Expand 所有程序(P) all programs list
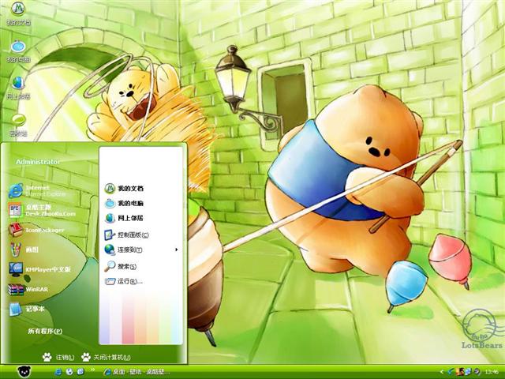The height and width of the screenshot is (379, 505). pyautogui.click(x=45, y=331)
